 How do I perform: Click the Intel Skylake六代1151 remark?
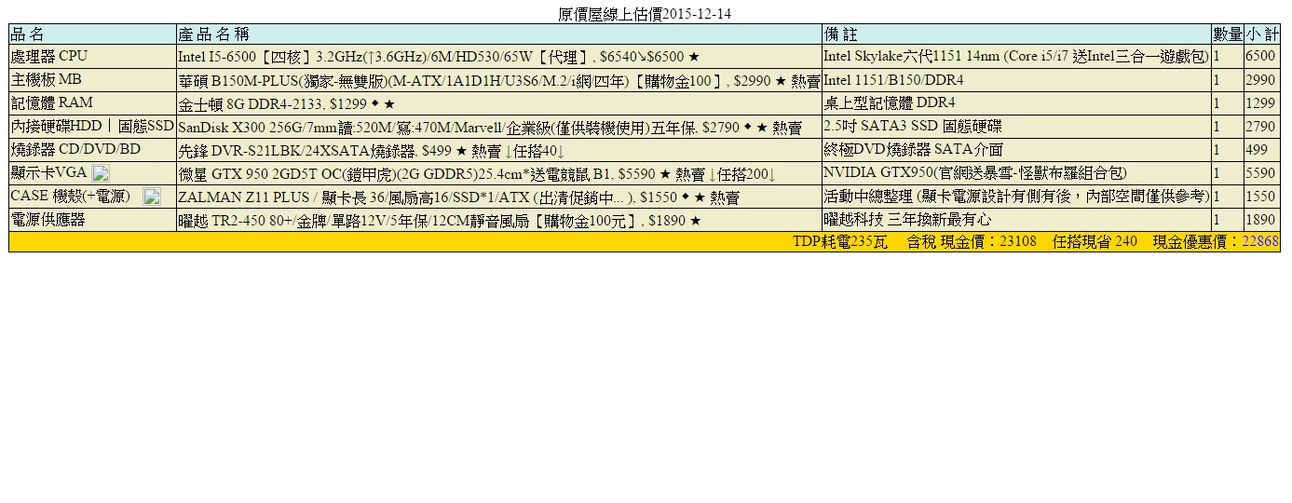click(x=1016, y=57)
